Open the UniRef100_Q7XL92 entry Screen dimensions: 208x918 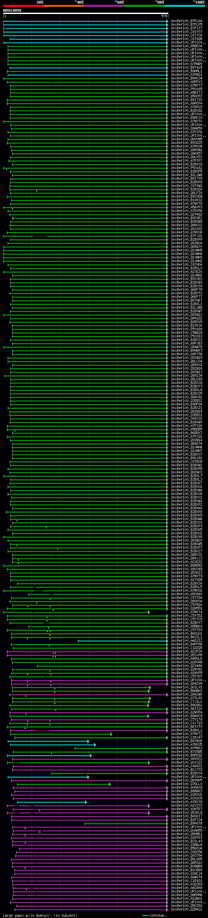click(187, 698)
